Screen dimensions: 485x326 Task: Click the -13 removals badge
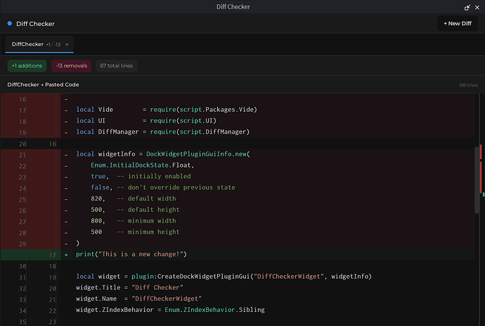point(70,65)
